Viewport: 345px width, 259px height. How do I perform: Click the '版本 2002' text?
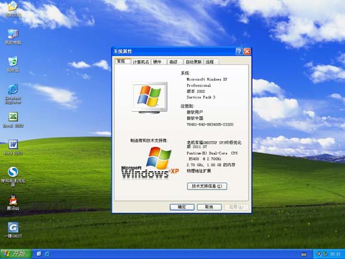(x=196, y=91)
